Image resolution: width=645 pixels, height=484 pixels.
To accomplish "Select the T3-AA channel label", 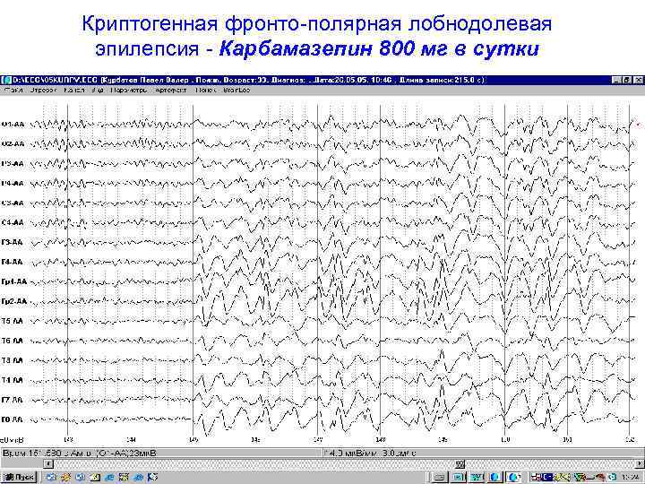I will (x=12, y=360).
